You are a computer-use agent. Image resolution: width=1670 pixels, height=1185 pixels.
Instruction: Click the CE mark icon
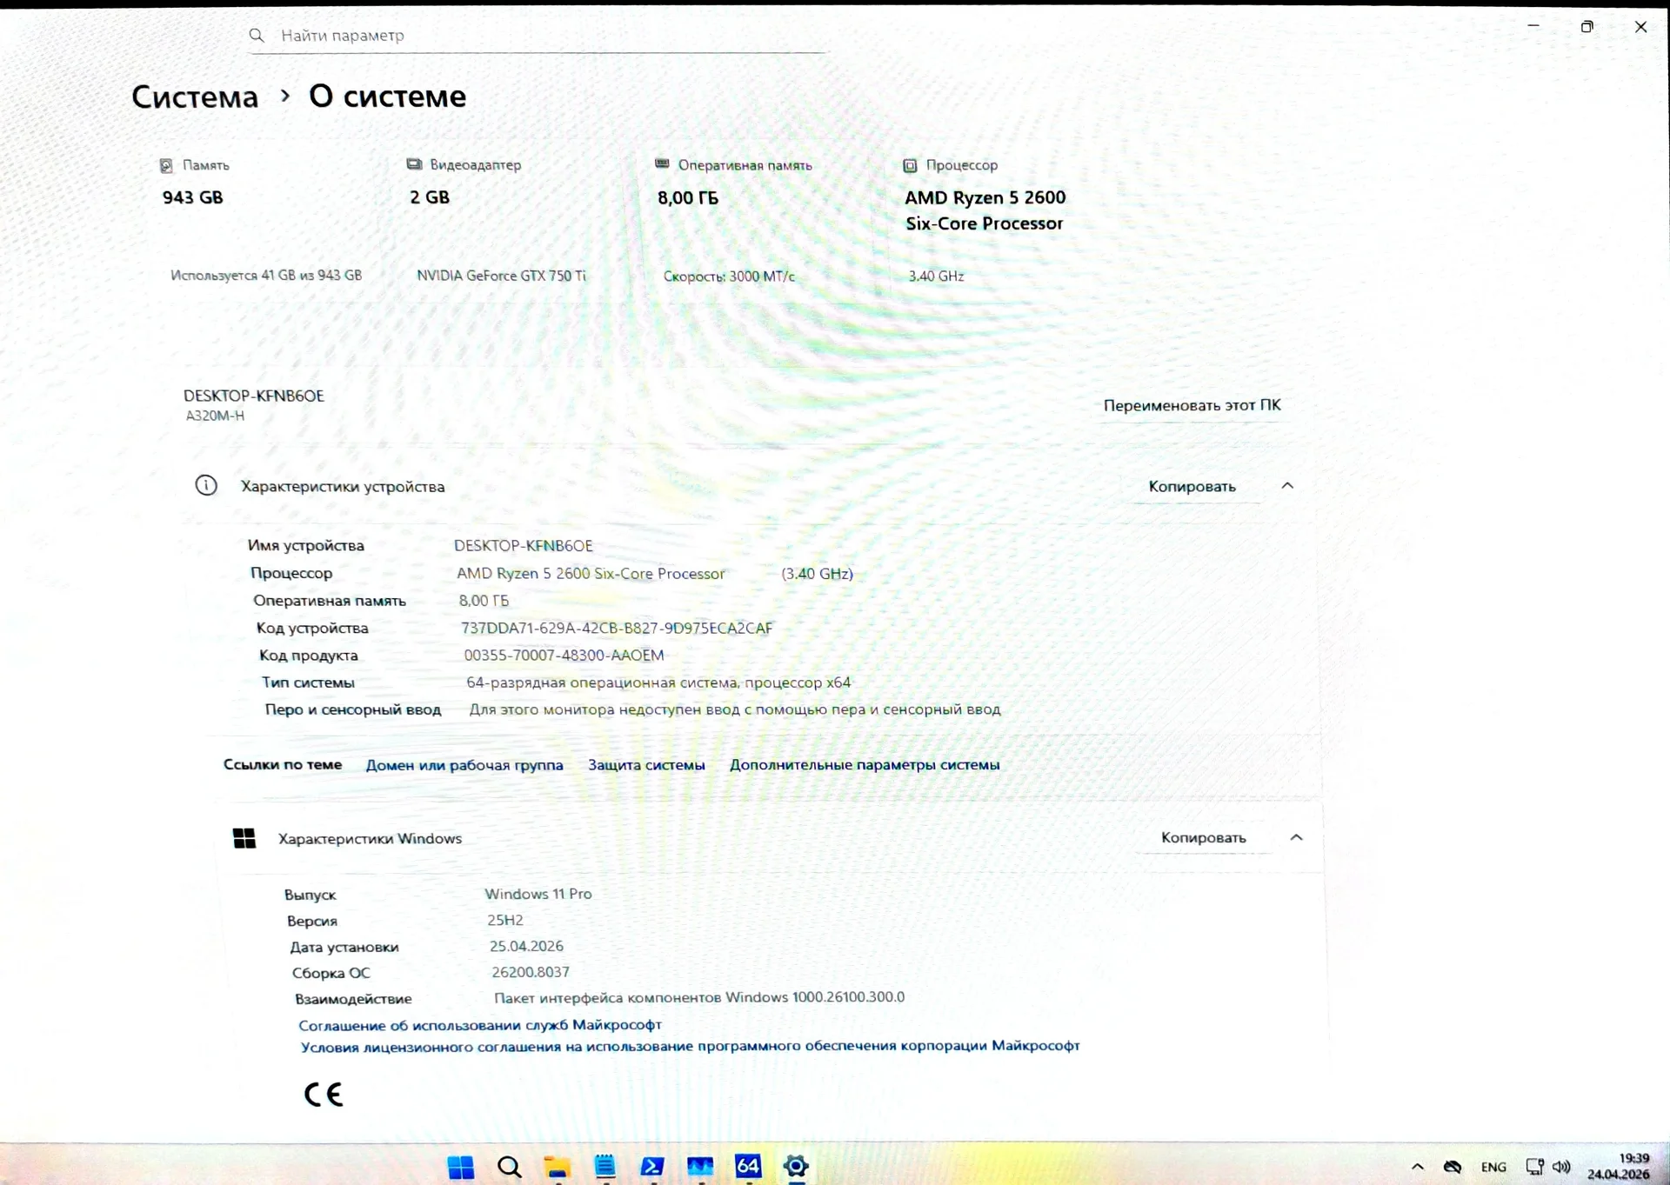pyautogui.click(x=324, y=1094)
